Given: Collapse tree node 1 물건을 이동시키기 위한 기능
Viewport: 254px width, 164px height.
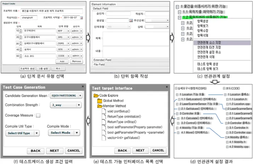Looking at the screenshot, I should pos(177,7).
